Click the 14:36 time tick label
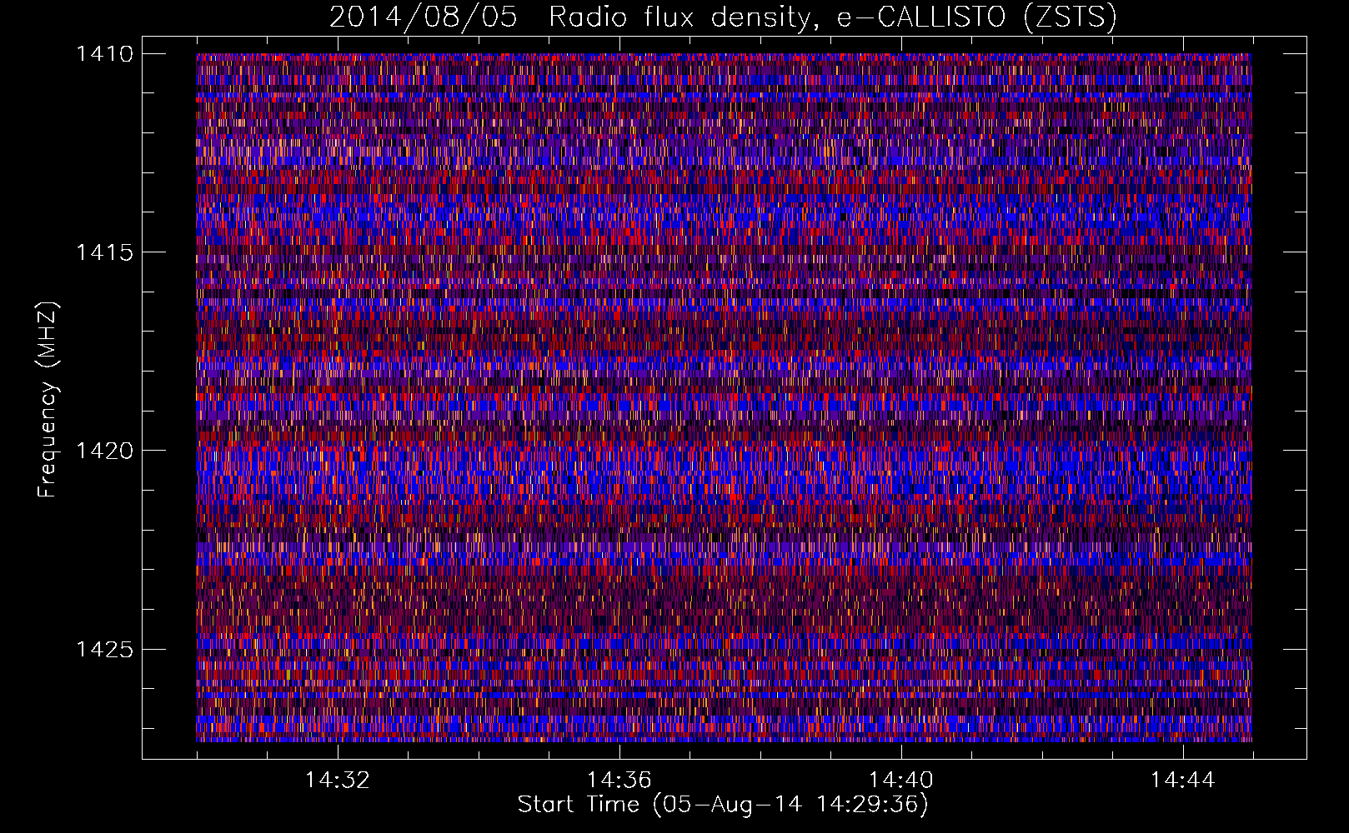The width and height of the screenshot is (1349, 833). [619, 780]
